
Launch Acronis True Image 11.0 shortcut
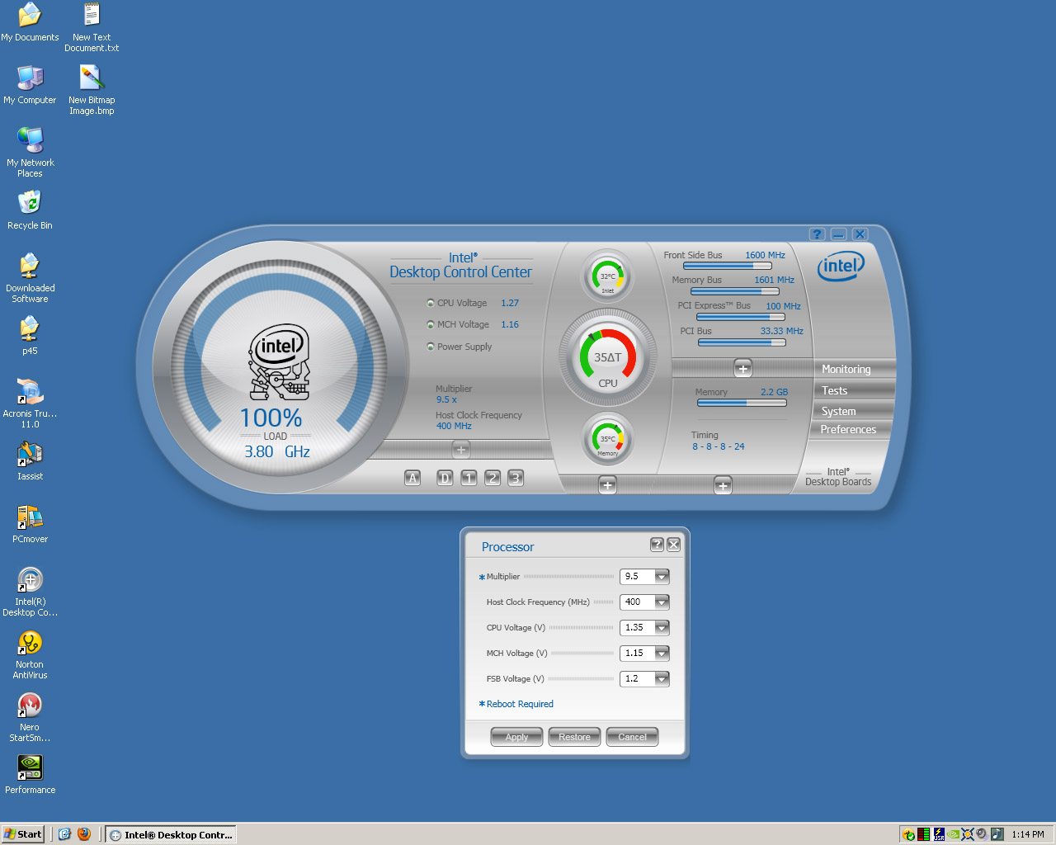point(30,404)
